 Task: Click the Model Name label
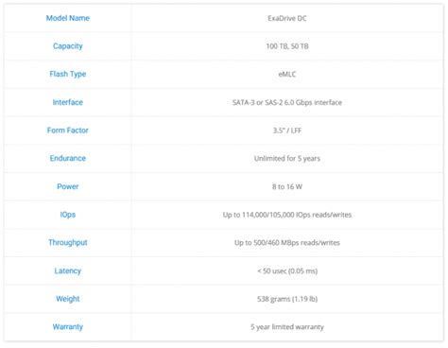tap(68, 18)
